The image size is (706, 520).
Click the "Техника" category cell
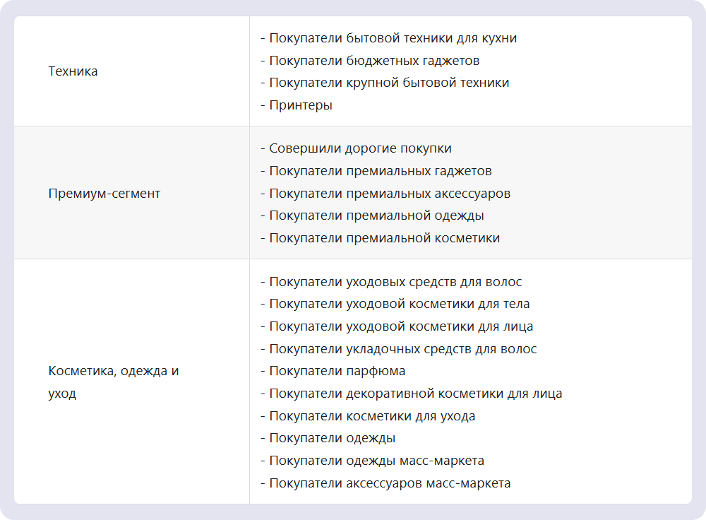coord(73,71)
